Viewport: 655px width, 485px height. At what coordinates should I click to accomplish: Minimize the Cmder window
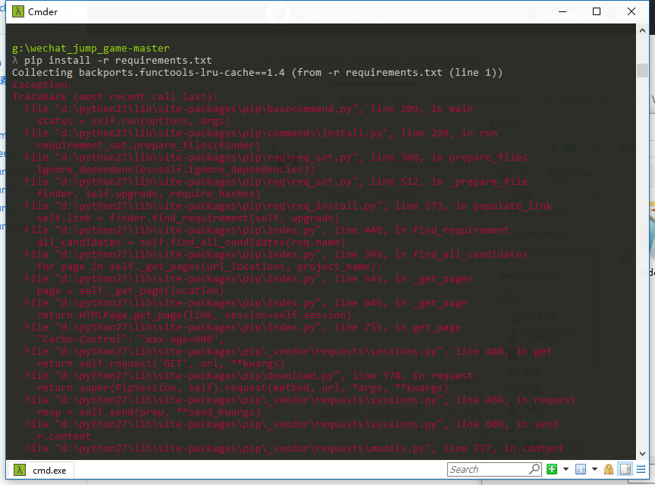click(561, 11)
